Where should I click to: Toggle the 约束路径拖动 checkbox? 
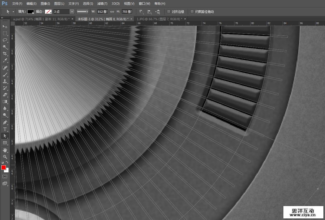pos(192,12)
